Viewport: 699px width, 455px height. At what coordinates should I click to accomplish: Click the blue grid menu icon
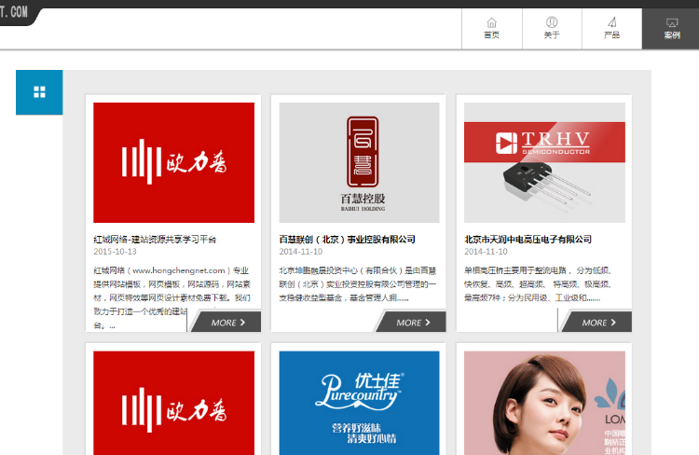[x=39, y=92]
